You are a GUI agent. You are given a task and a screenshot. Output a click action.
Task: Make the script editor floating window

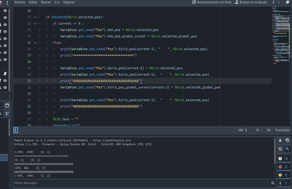[x=287, y=2]
